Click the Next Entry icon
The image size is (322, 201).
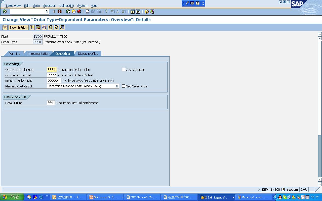point(56,27)
